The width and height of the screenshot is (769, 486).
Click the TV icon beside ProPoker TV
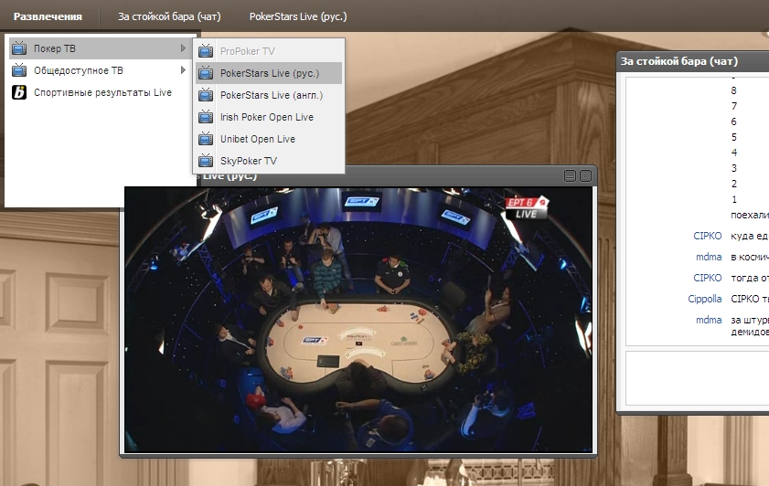(x=206, y=51)
